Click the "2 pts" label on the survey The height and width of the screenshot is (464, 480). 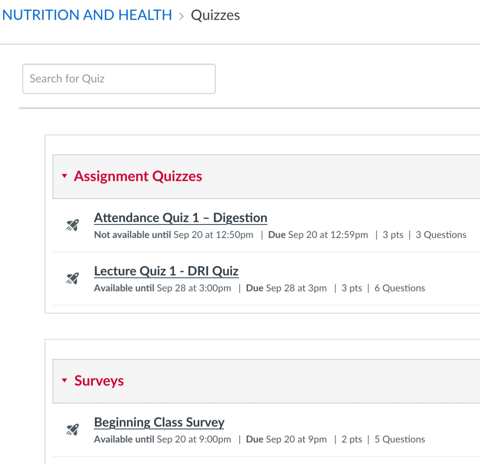pyautogui.click(x=352, y=439)
